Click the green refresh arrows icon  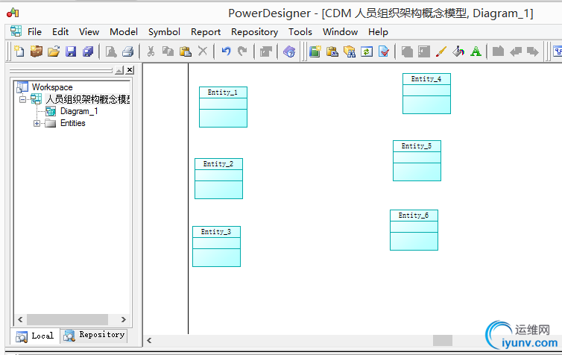367,51
